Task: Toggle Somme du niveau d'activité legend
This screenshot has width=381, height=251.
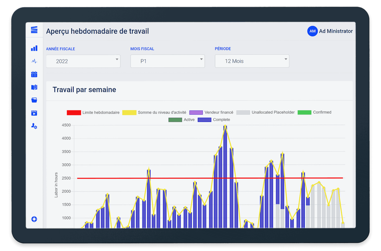Action: 154,112
